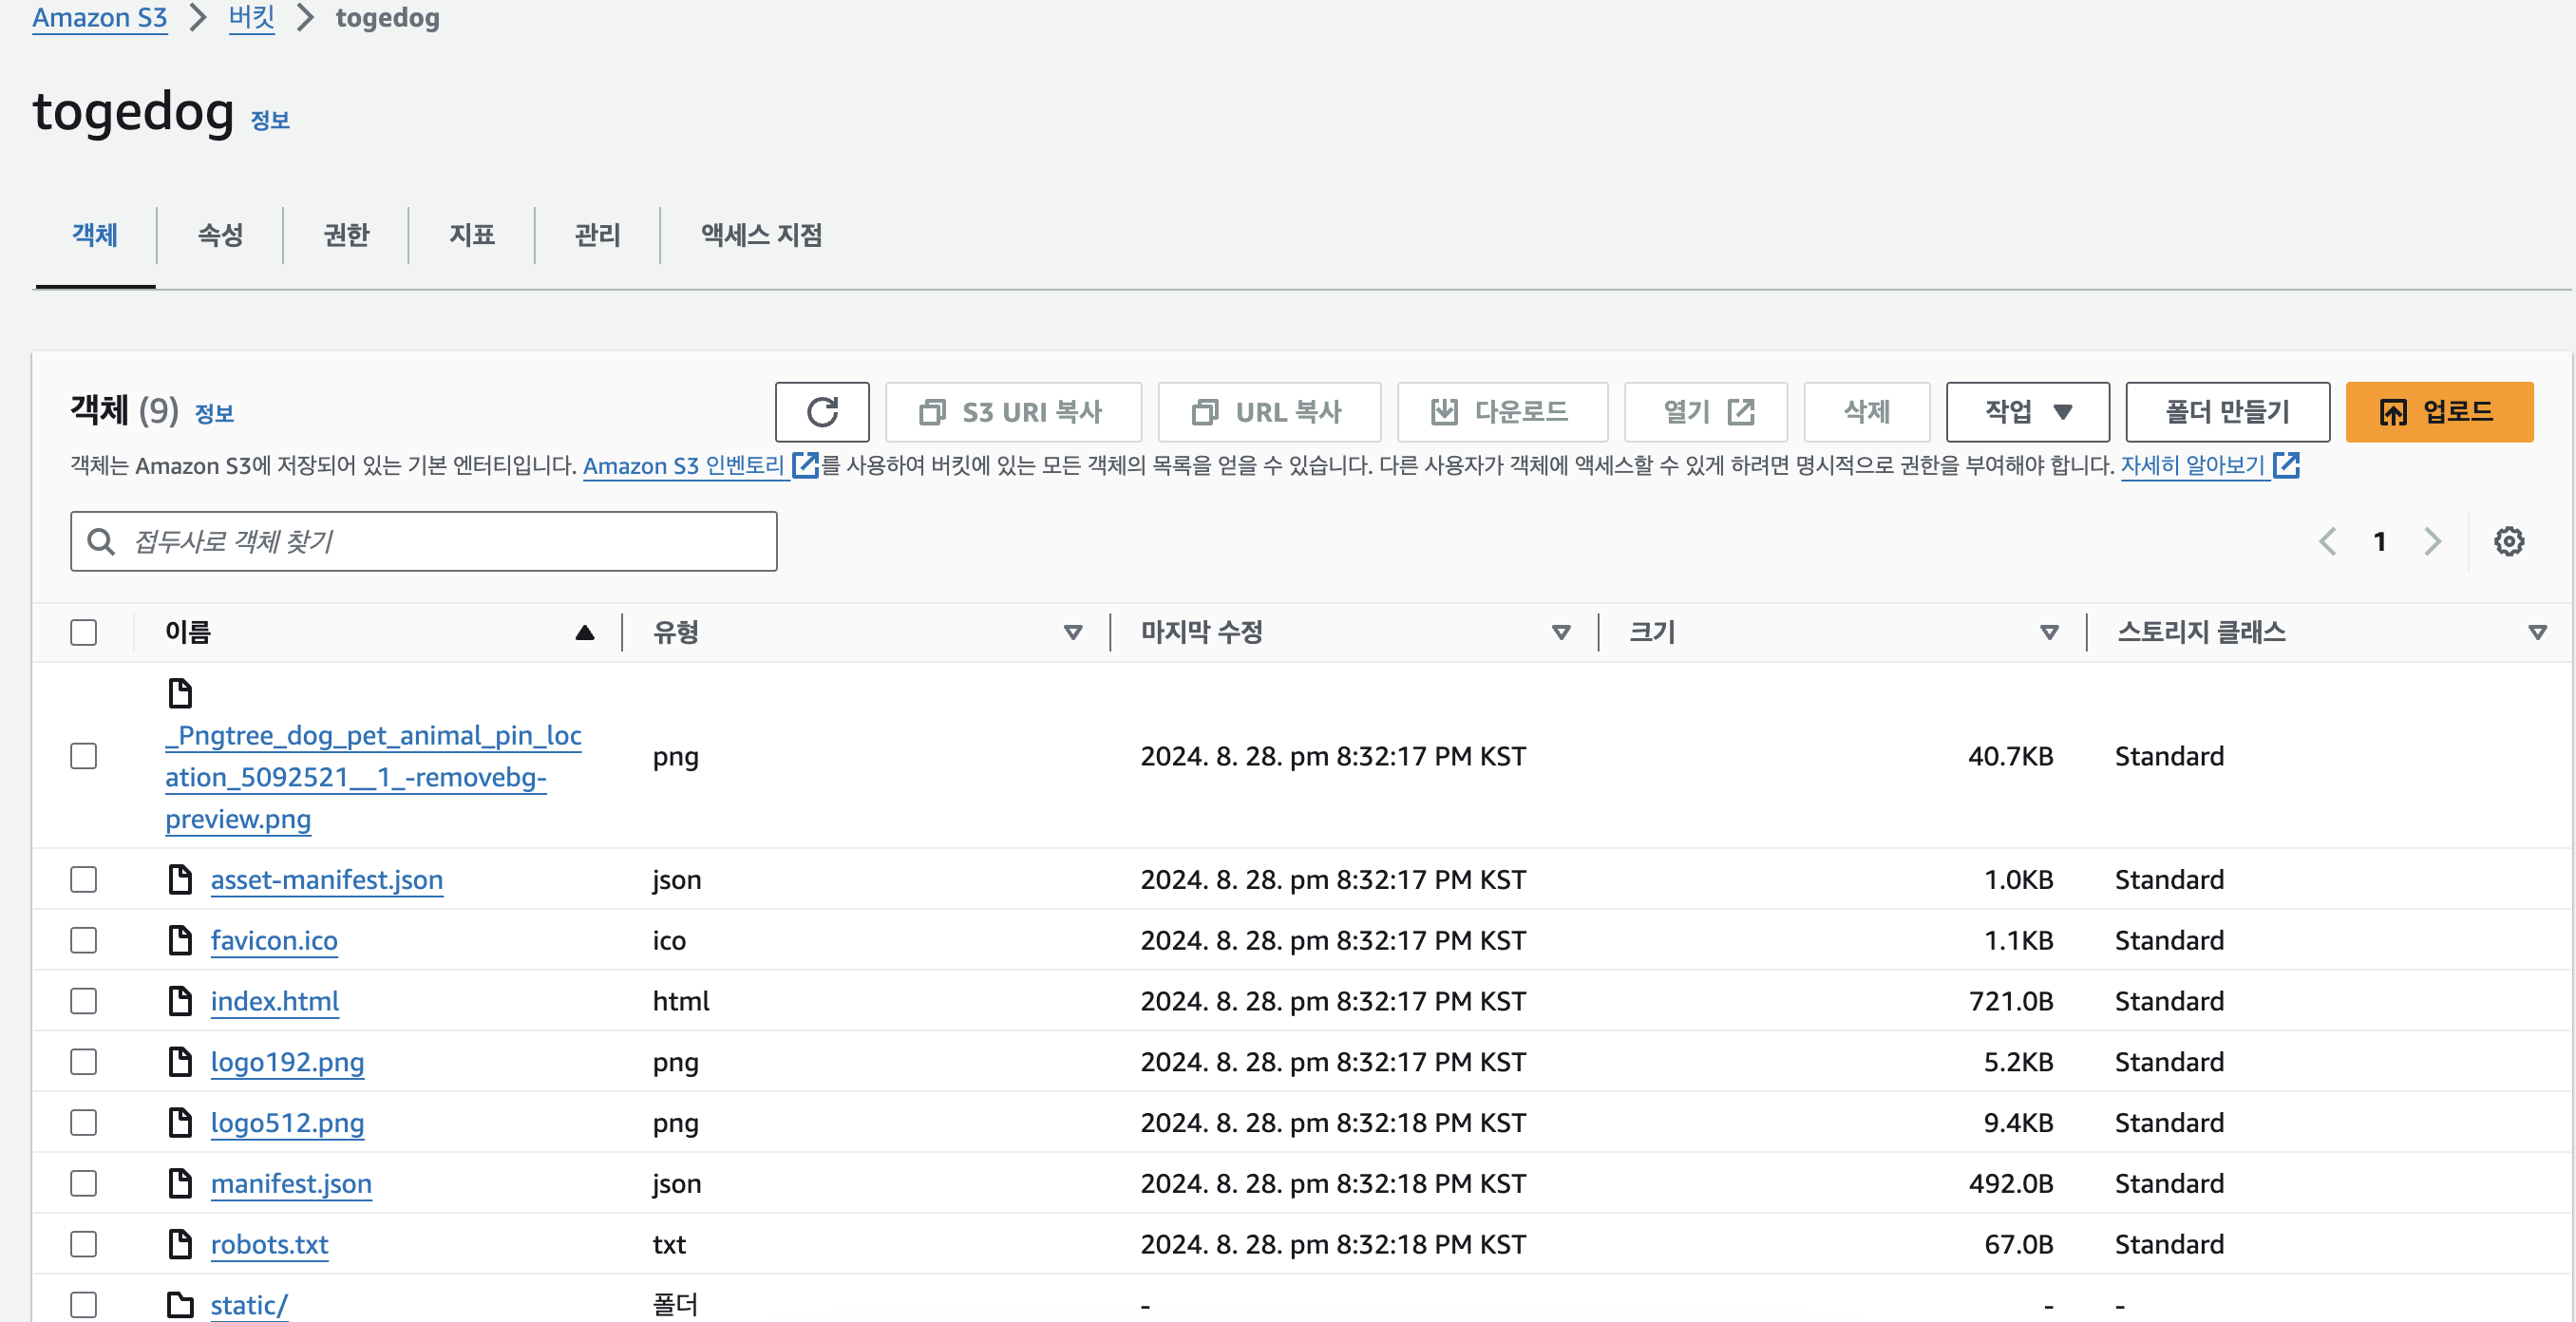The width and height of the screenshot is (2576, 1322).
Task: Sort by 유형 column arrow
Action: pyautogui.click(x=1073, y=632)
